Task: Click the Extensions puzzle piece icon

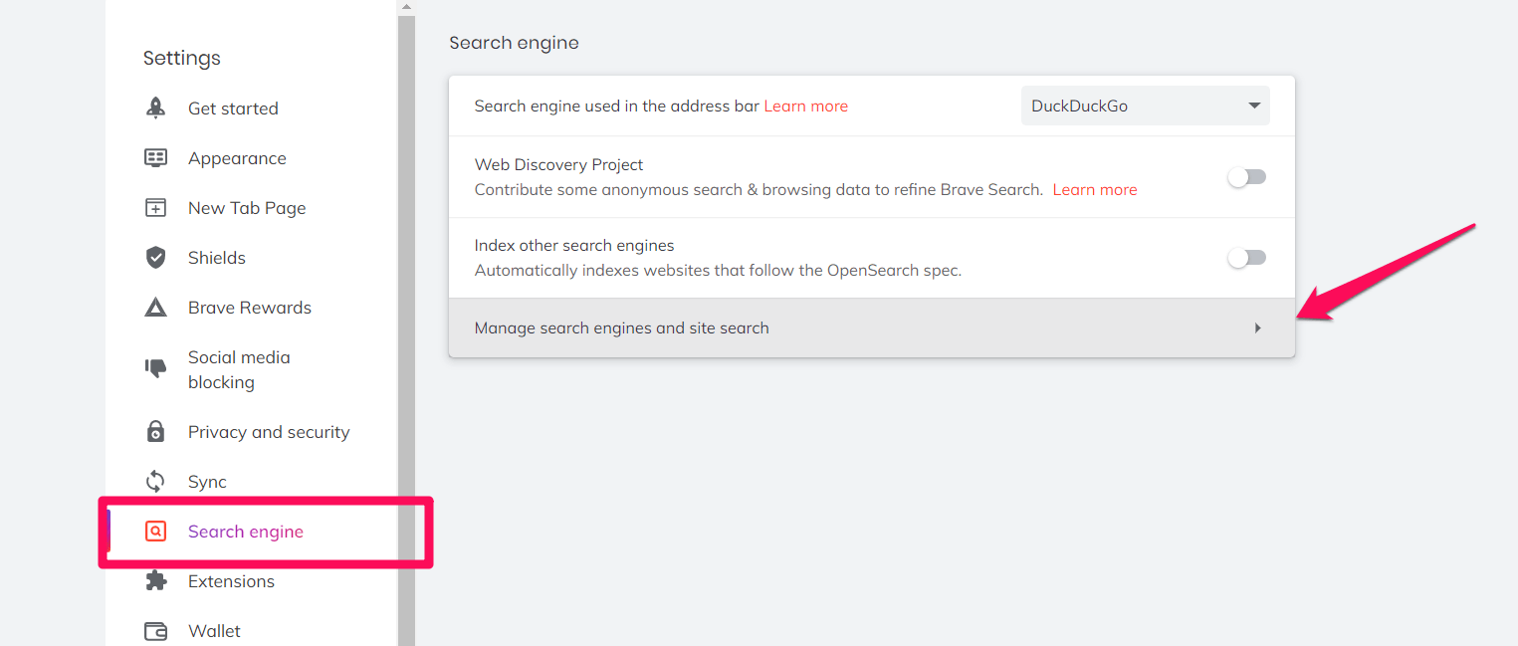Action: pyautogui.click(x=155, y=581)
